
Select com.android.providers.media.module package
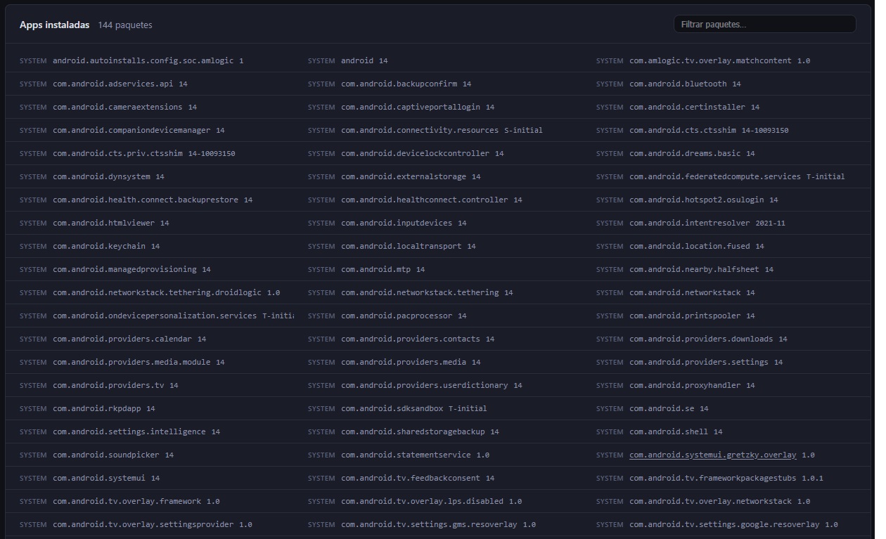pos(131,362)
